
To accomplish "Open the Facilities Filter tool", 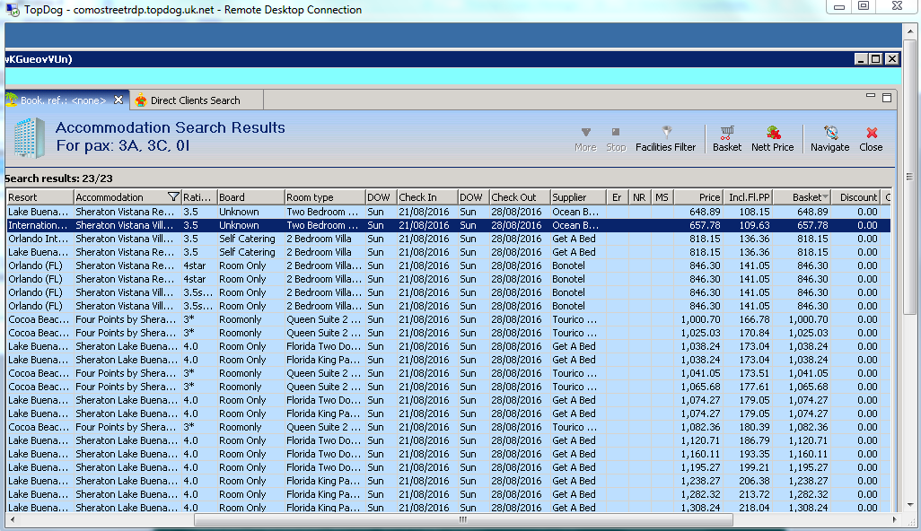I will (x=665, y=138).
